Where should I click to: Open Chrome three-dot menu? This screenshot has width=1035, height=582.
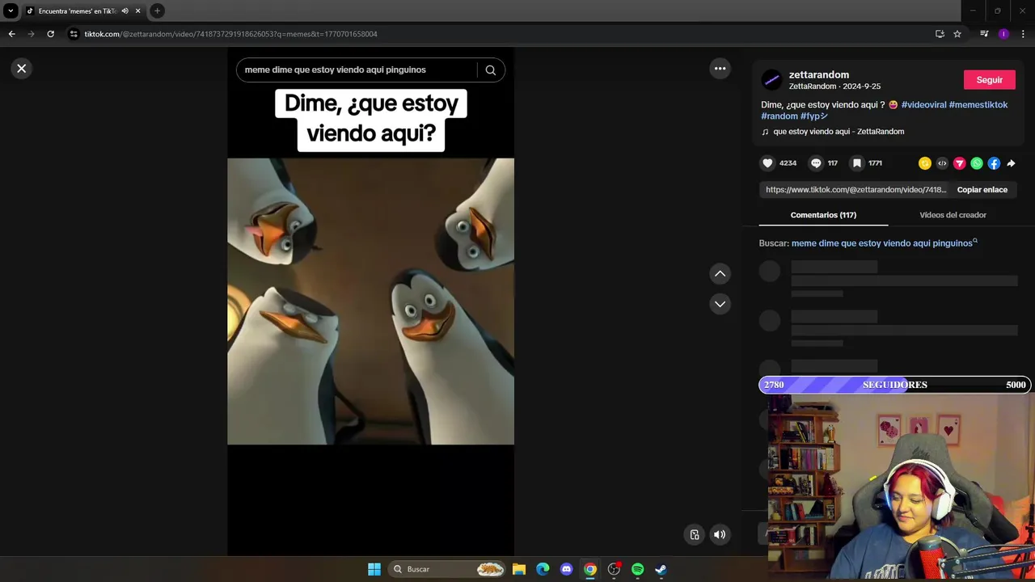pyautogui.click(x=1024, y=34)
